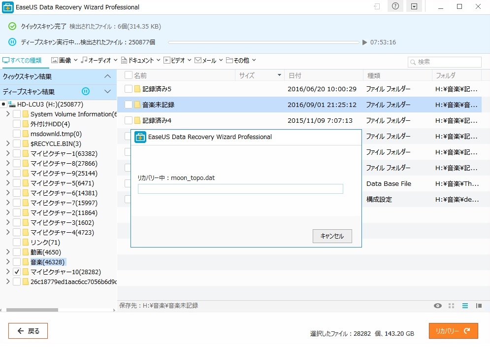This screenshot has width=490, height=357.
Task: Open the その他 filter menu
Action: [x=241, y=60]
